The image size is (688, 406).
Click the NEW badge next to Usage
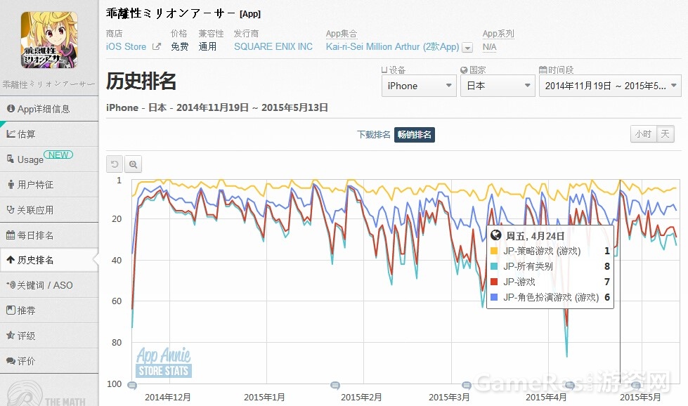[x=58, y=155]
